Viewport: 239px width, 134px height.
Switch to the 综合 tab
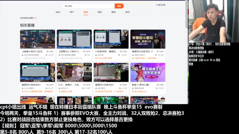(x=58, y=12)
